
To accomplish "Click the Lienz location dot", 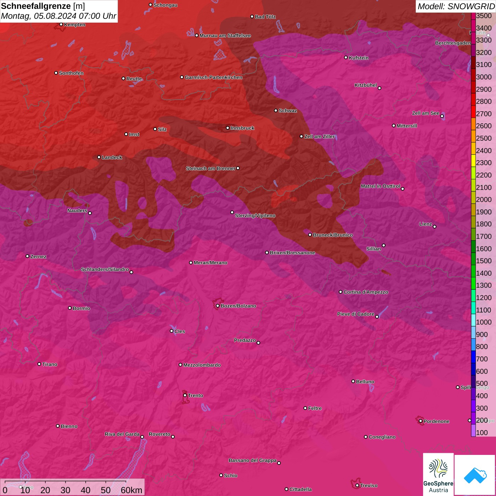I will coord(435,227).
